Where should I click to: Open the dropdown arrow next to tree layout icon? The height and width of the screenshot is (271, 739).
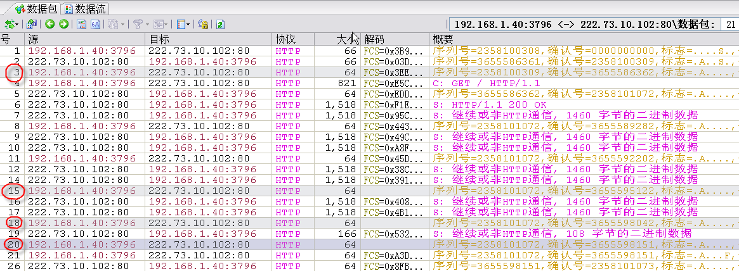click(x=122, y=24)
